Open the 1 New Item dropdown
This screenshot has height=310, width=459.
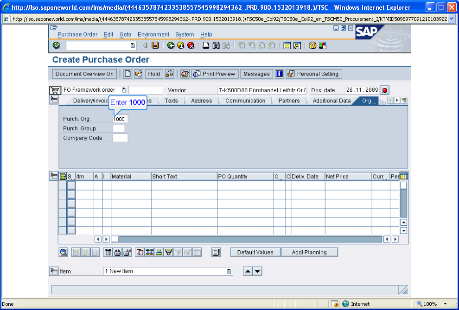click(229, 271)
